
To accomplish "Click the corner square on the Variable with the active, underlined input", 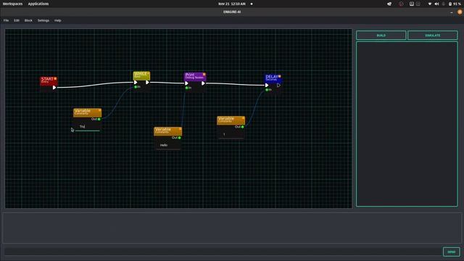I will [100, 110].
